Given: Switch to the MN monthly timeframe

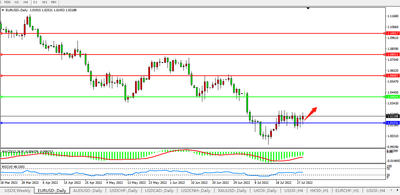Looking at the screenshot, I should (x=54, y=2).
